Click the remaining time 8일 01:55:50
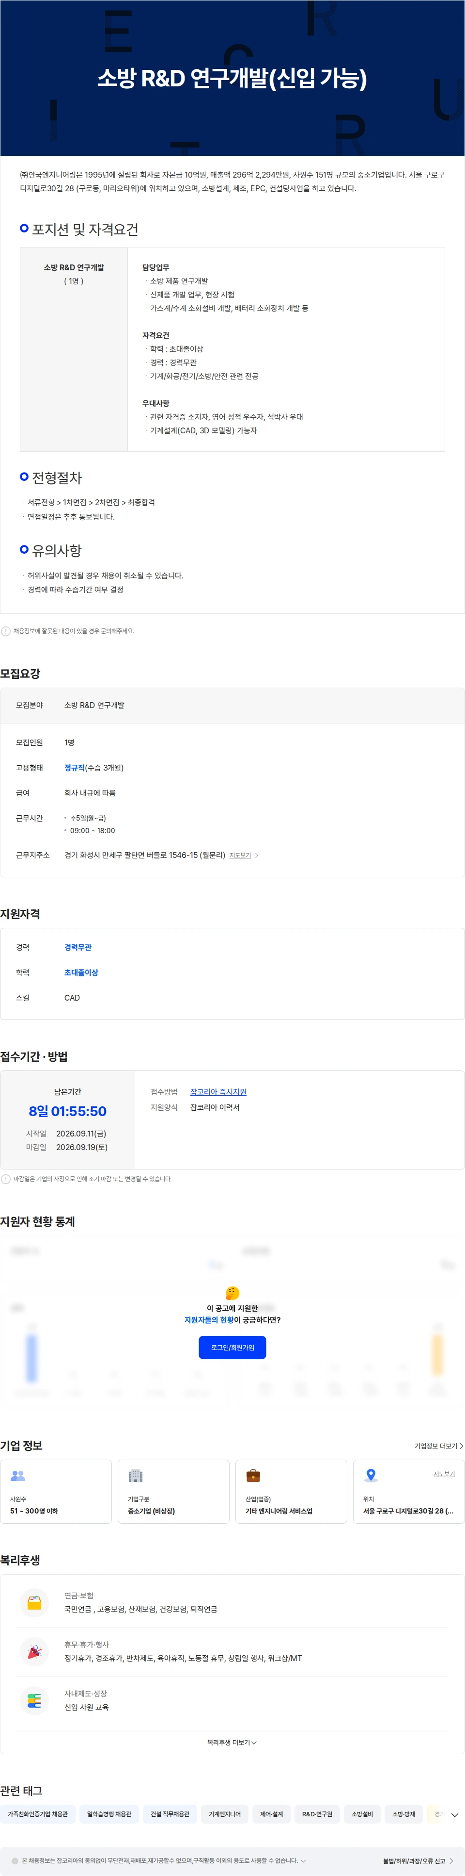 click(x=68, y=1111)
